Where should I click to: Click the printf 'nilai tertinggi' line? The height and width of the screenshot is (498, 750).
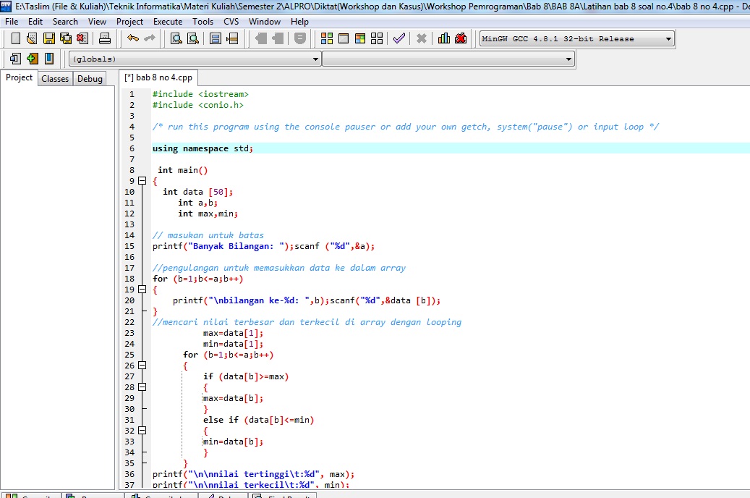pyautogui.click(x=254, y=474)
